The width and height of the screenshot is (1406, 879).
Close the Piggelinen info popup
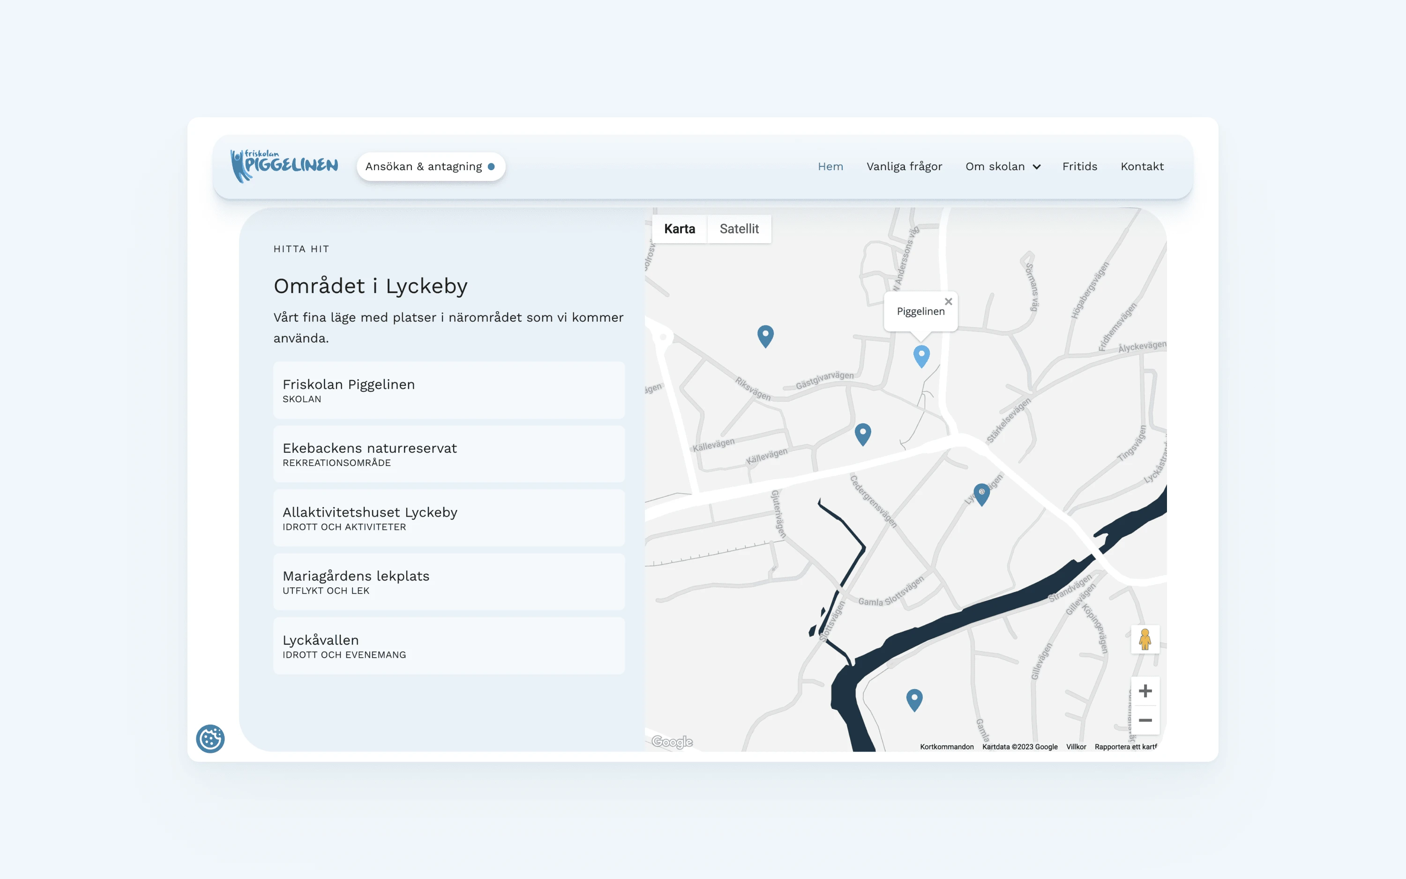(x=948, y=301)
